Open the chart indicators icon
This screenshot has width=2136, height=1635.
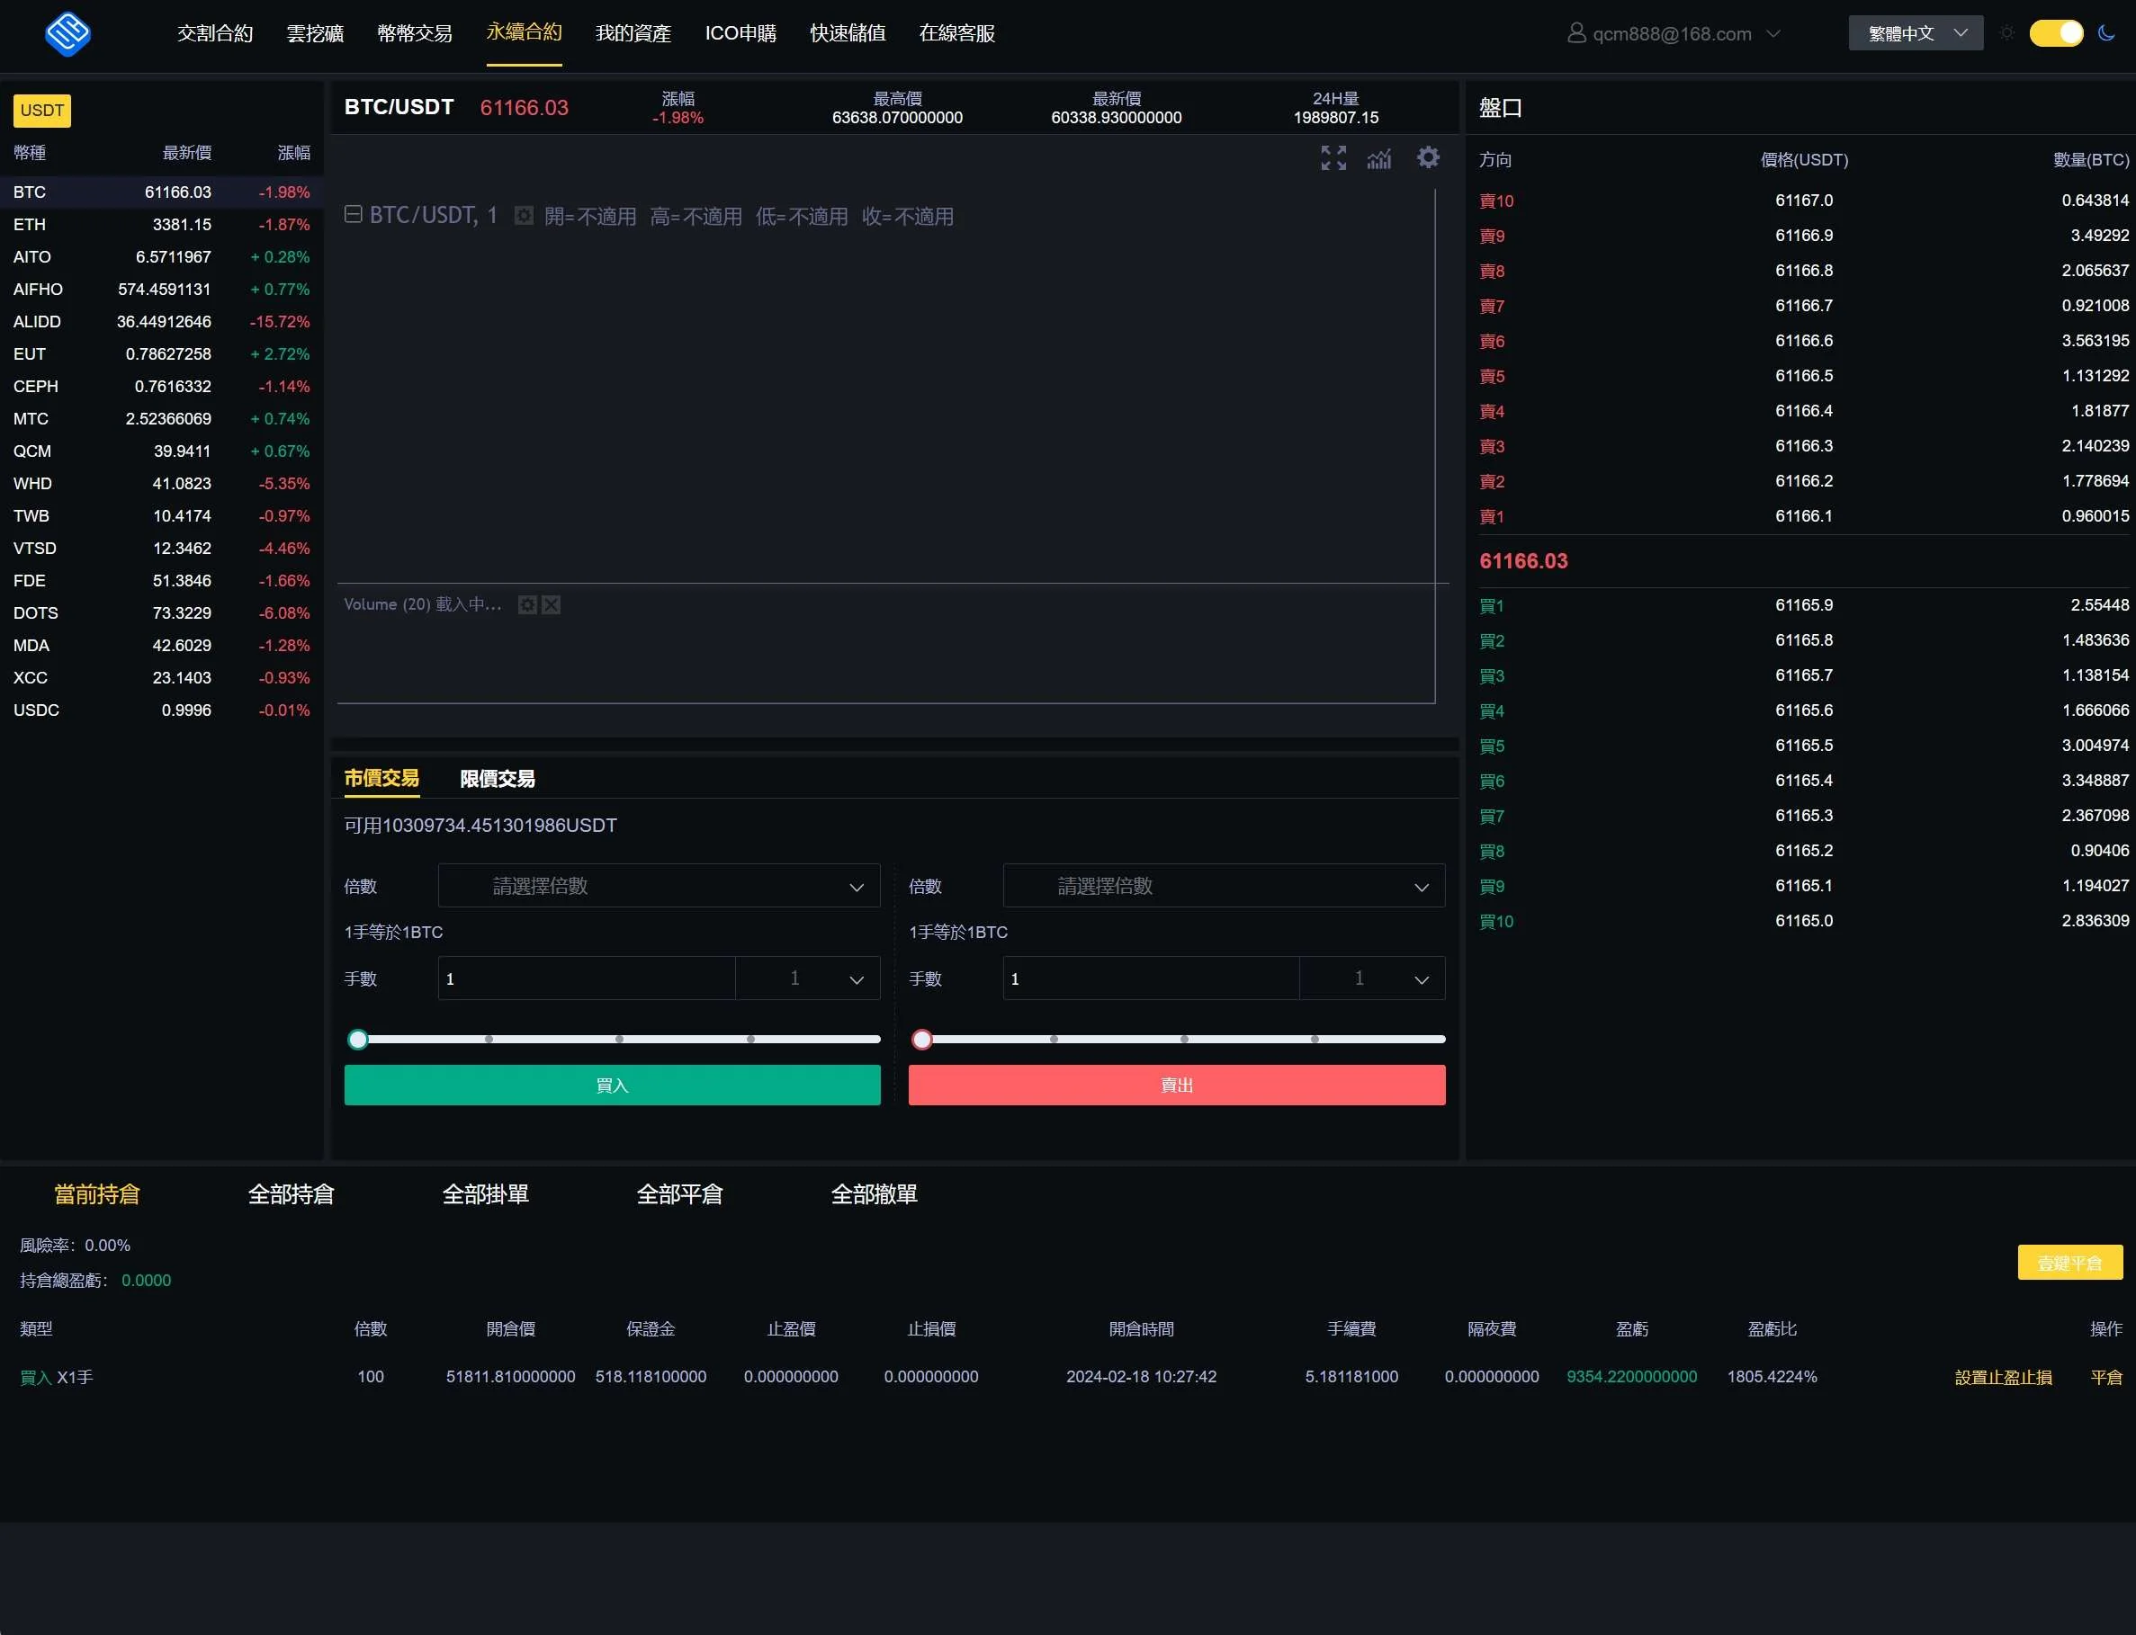pyautogui.click(x=1378, y=157)
